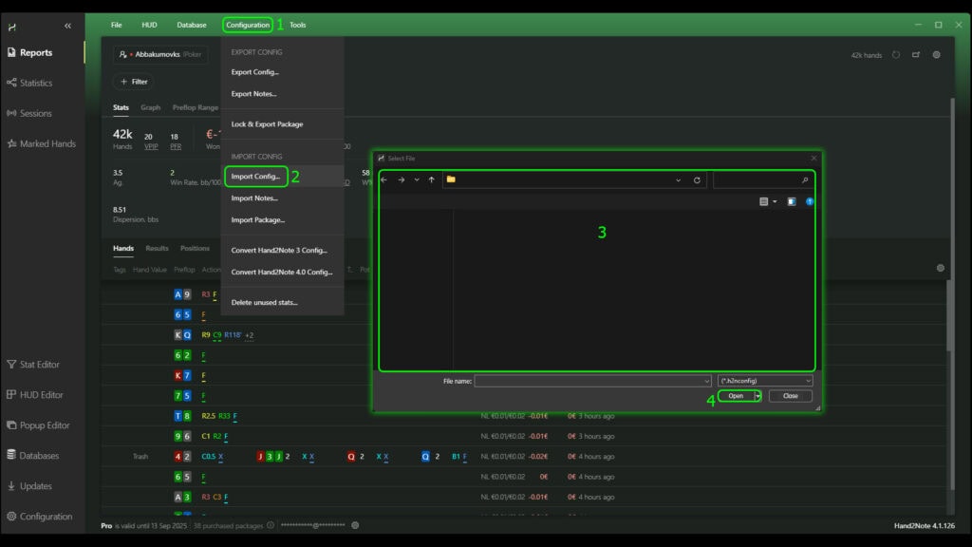Open the Databases section

pyautogui.click(x=39, y=455)
